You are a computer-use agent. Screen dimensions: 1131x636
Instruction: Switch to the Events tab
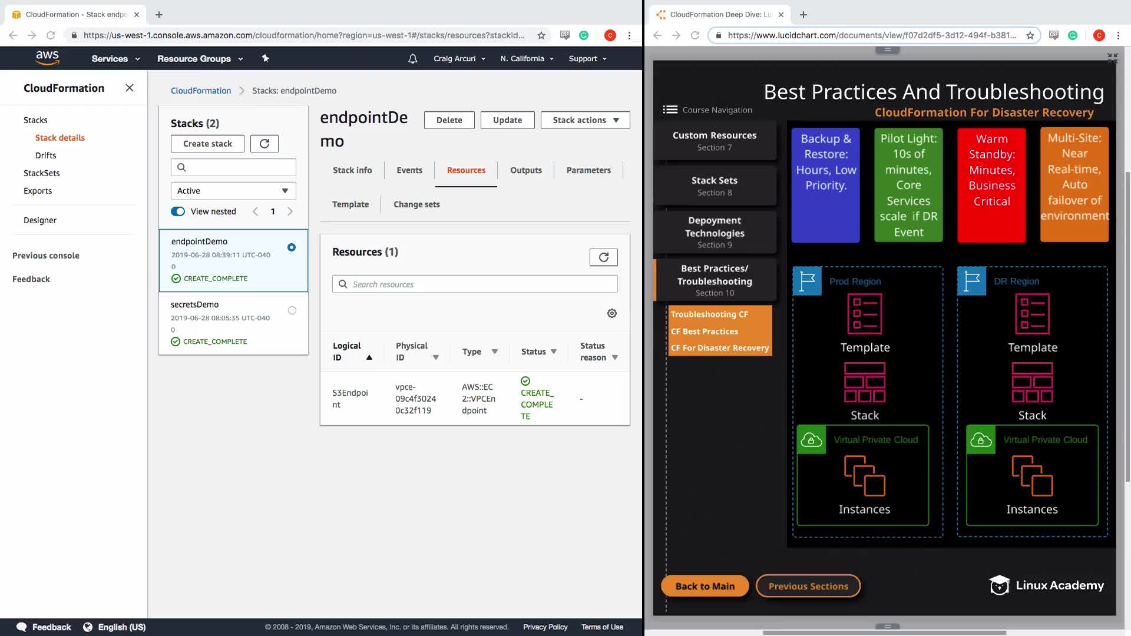click(x=409, y=170)
